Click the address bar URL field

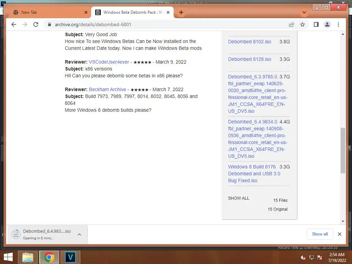tap(166, 24)
